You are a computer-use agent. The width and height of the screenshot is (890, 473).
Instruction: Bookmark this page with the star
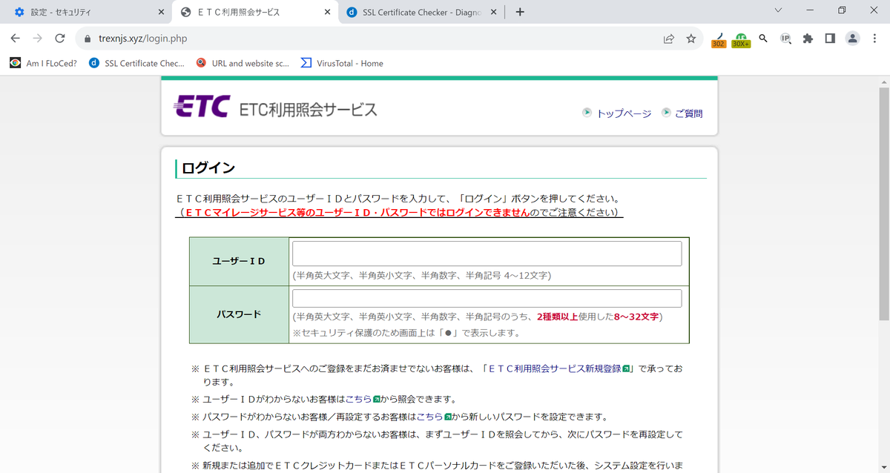point(691,39)
